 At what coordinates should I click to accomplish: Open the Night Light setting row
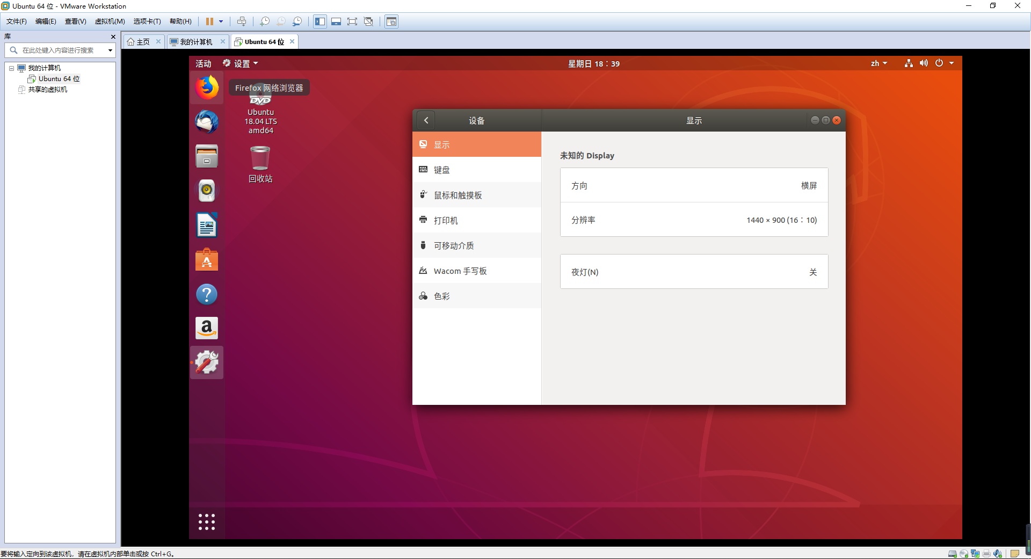point(694,272)
